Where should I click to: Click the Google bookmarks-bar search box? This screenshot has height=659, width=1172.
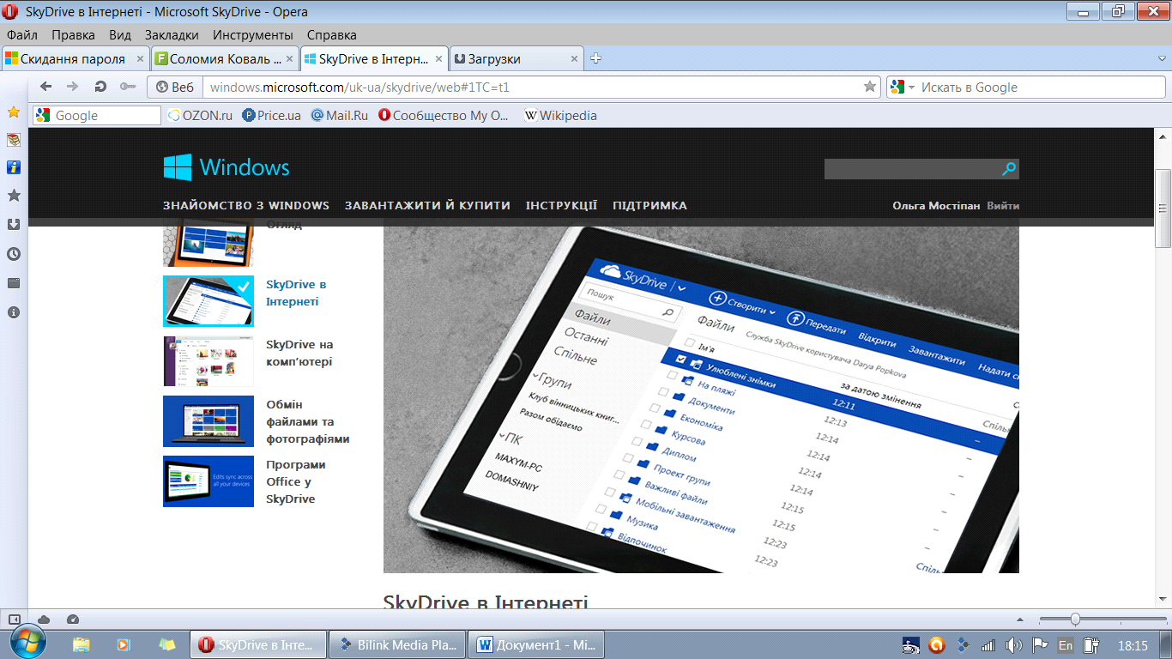(x=97, y=115)
